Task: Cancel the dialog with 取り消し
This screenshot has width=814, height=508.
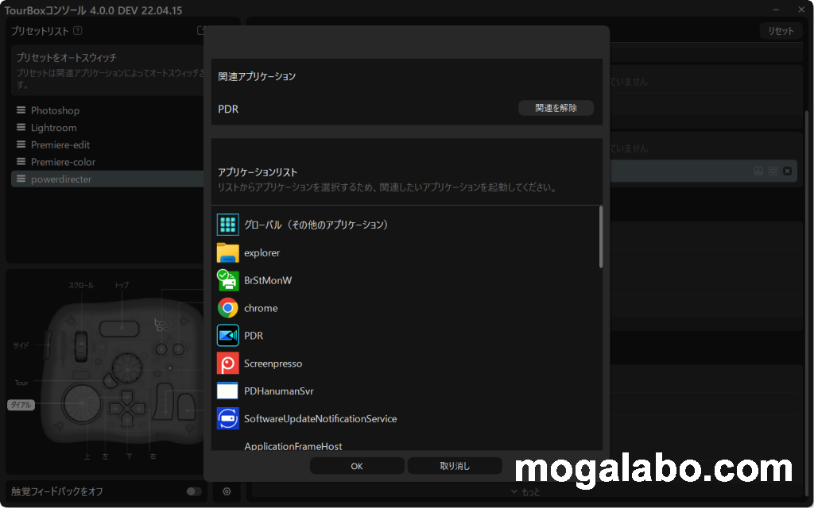Action: tap(455, 466)
